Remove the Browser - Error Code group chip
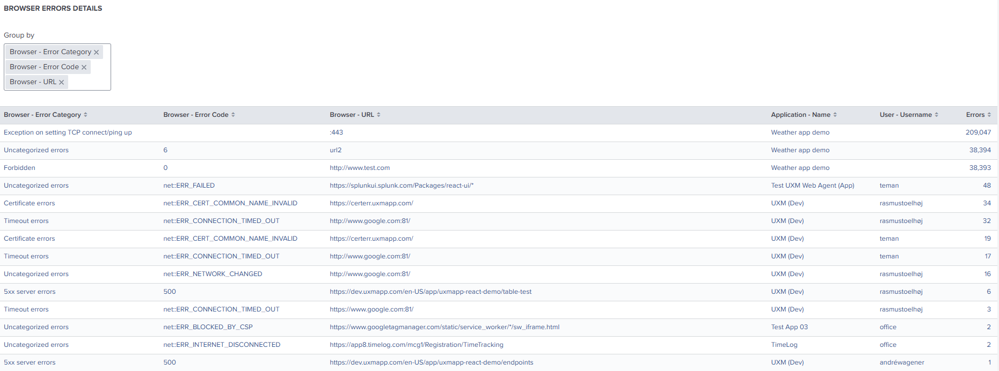999x371 pixels. coord(84,68)
